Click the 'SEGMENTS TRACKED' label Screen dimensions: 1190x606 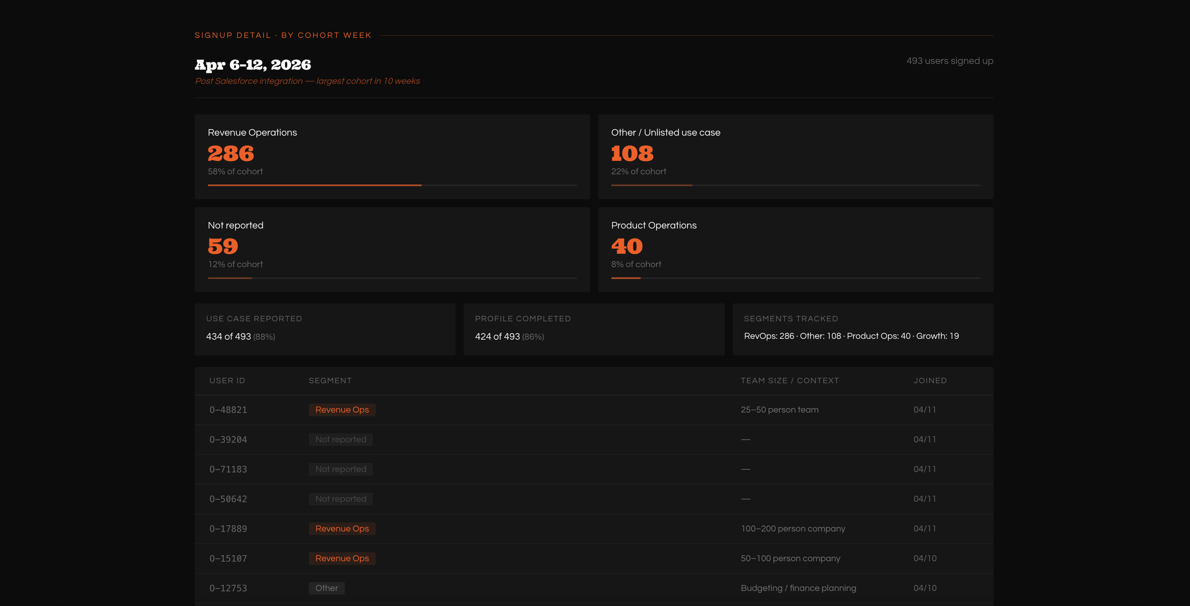pos(791,318)
